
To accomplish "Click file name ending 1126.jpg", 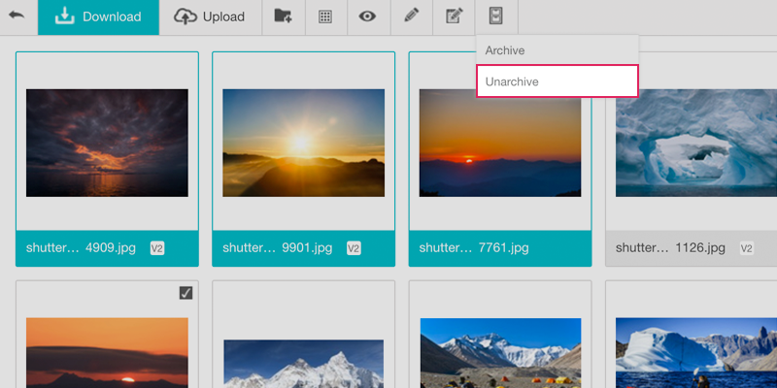I will (x=670, y=248).
